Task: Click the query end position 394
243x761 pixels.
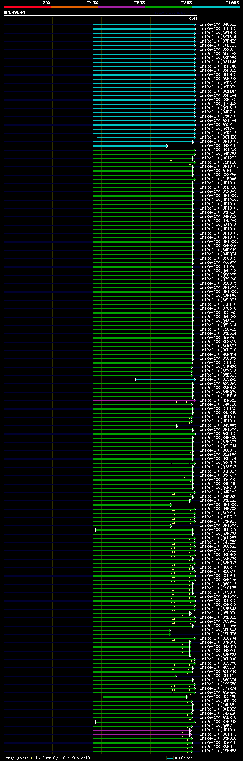Action: pyautogui.click(x=192, y=19)
